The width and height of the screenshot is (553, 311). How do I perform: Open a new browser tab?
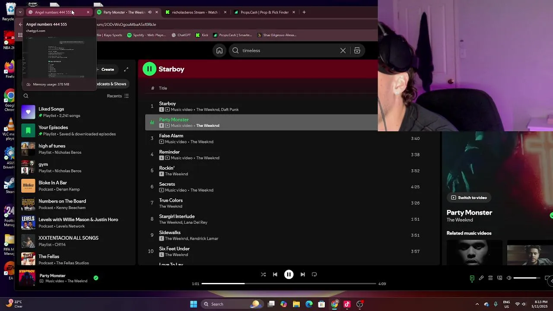click(x=304, y=12)
